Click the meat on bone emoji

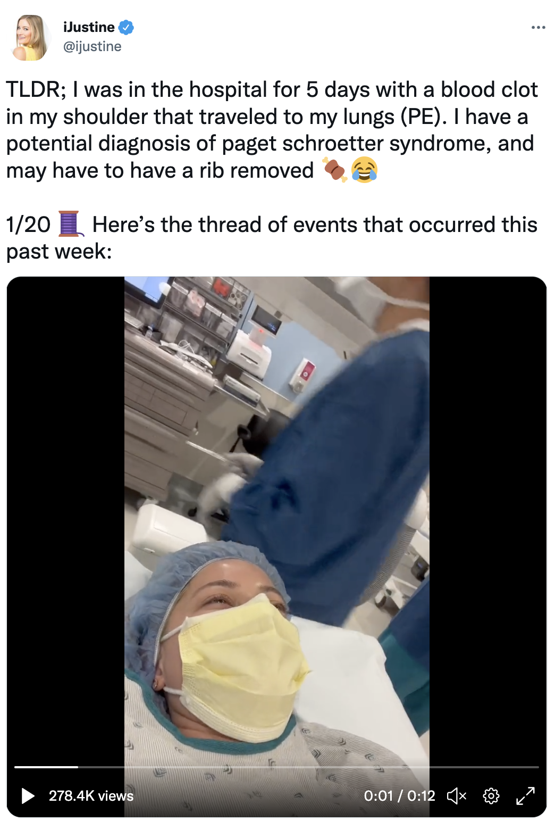pyautogui.click(x=334, y=170)
